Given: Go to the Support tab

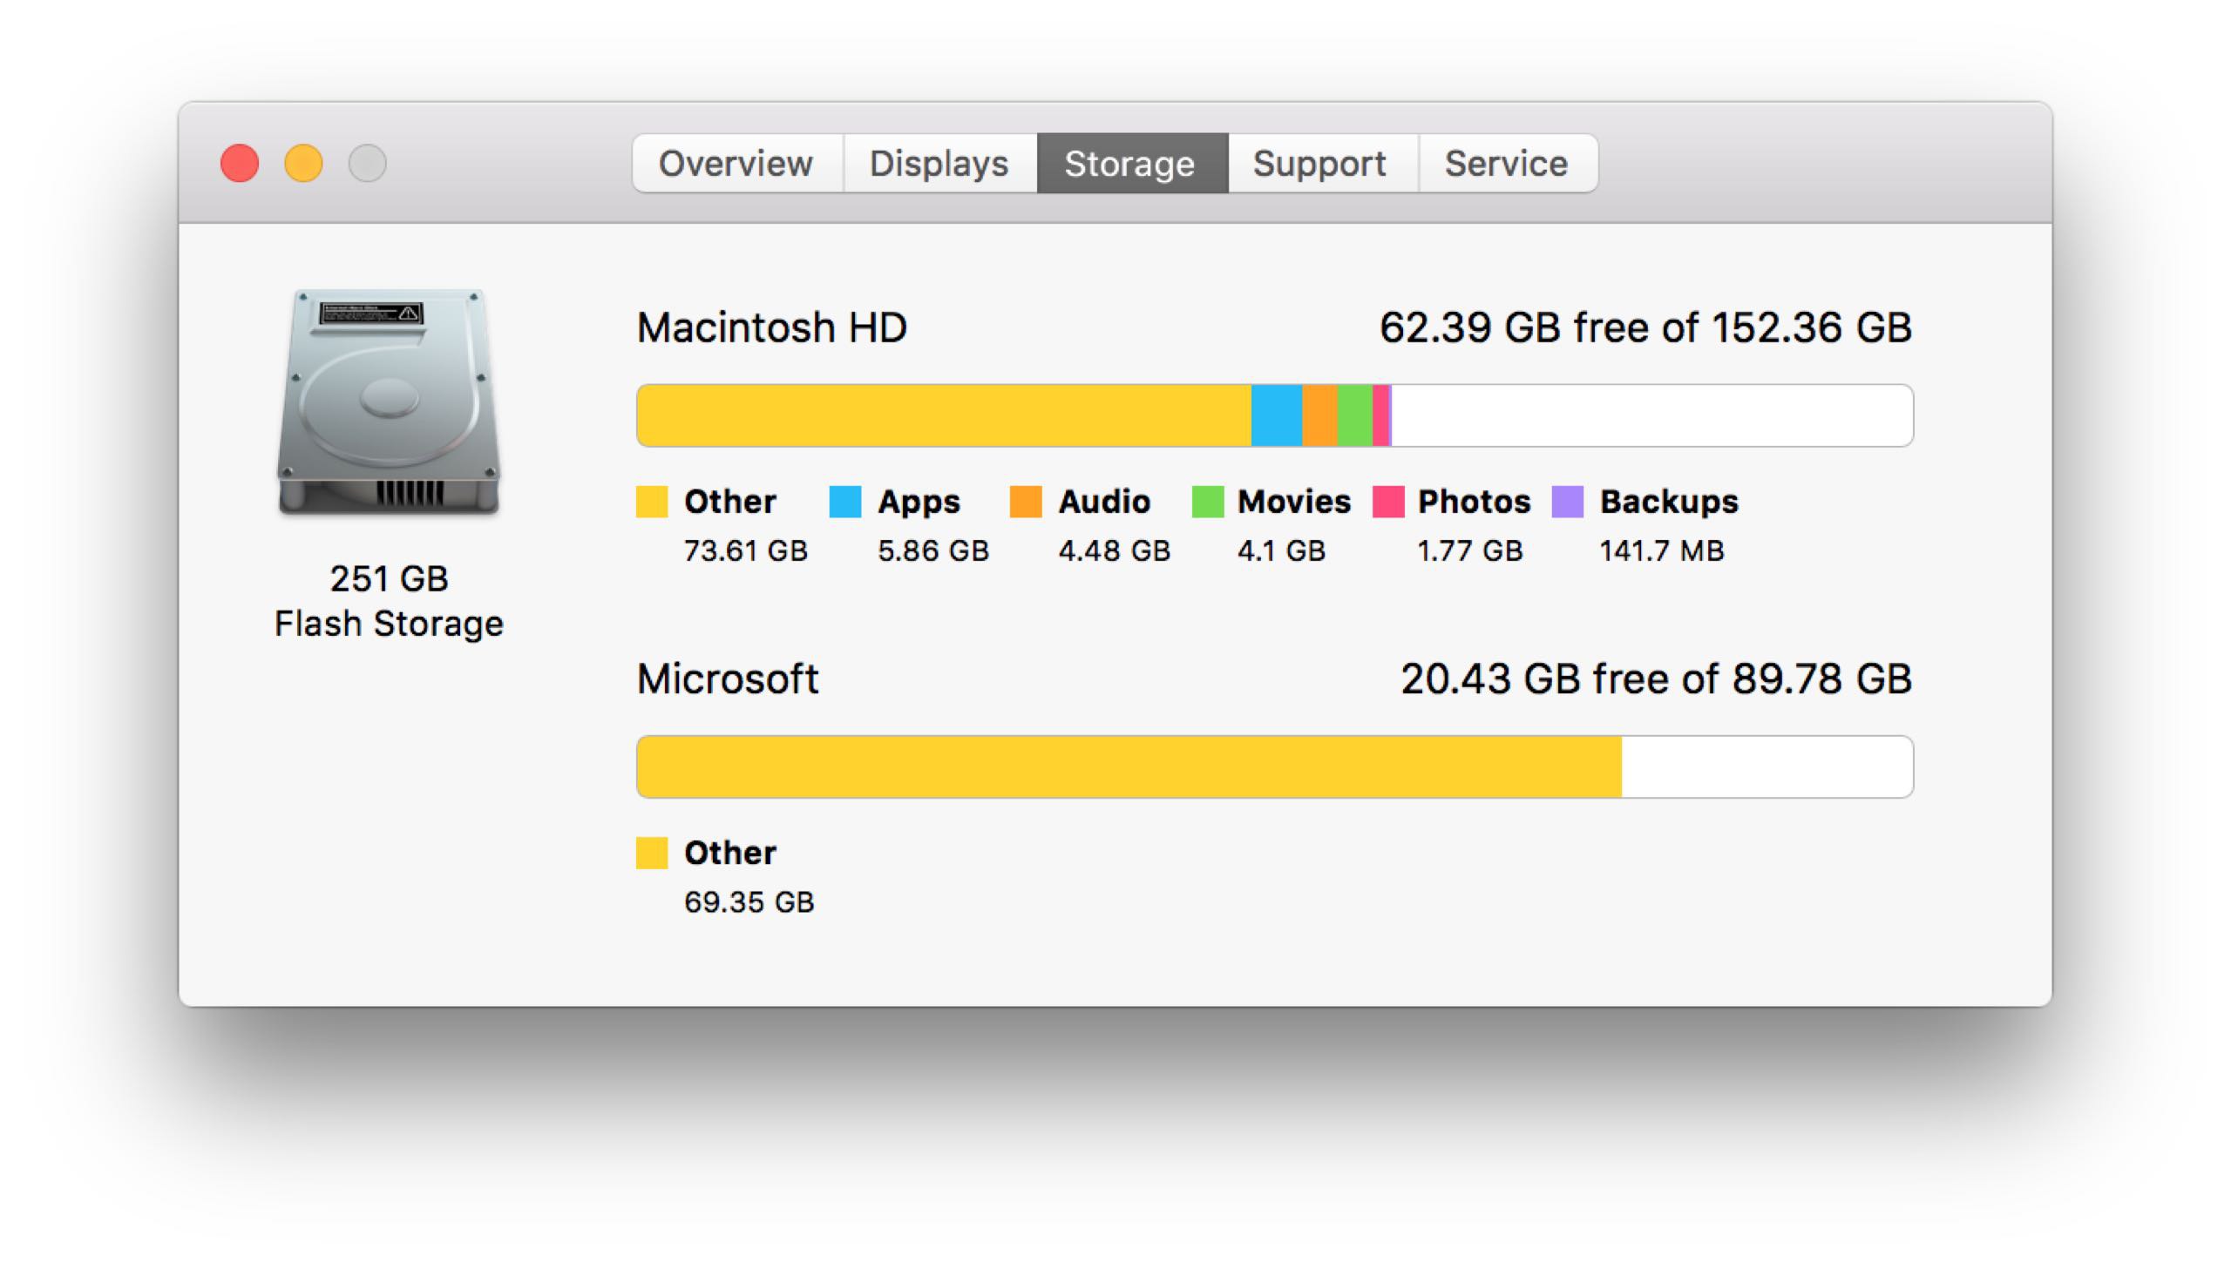Looking at the screenshot, I should pos(1320,164).
